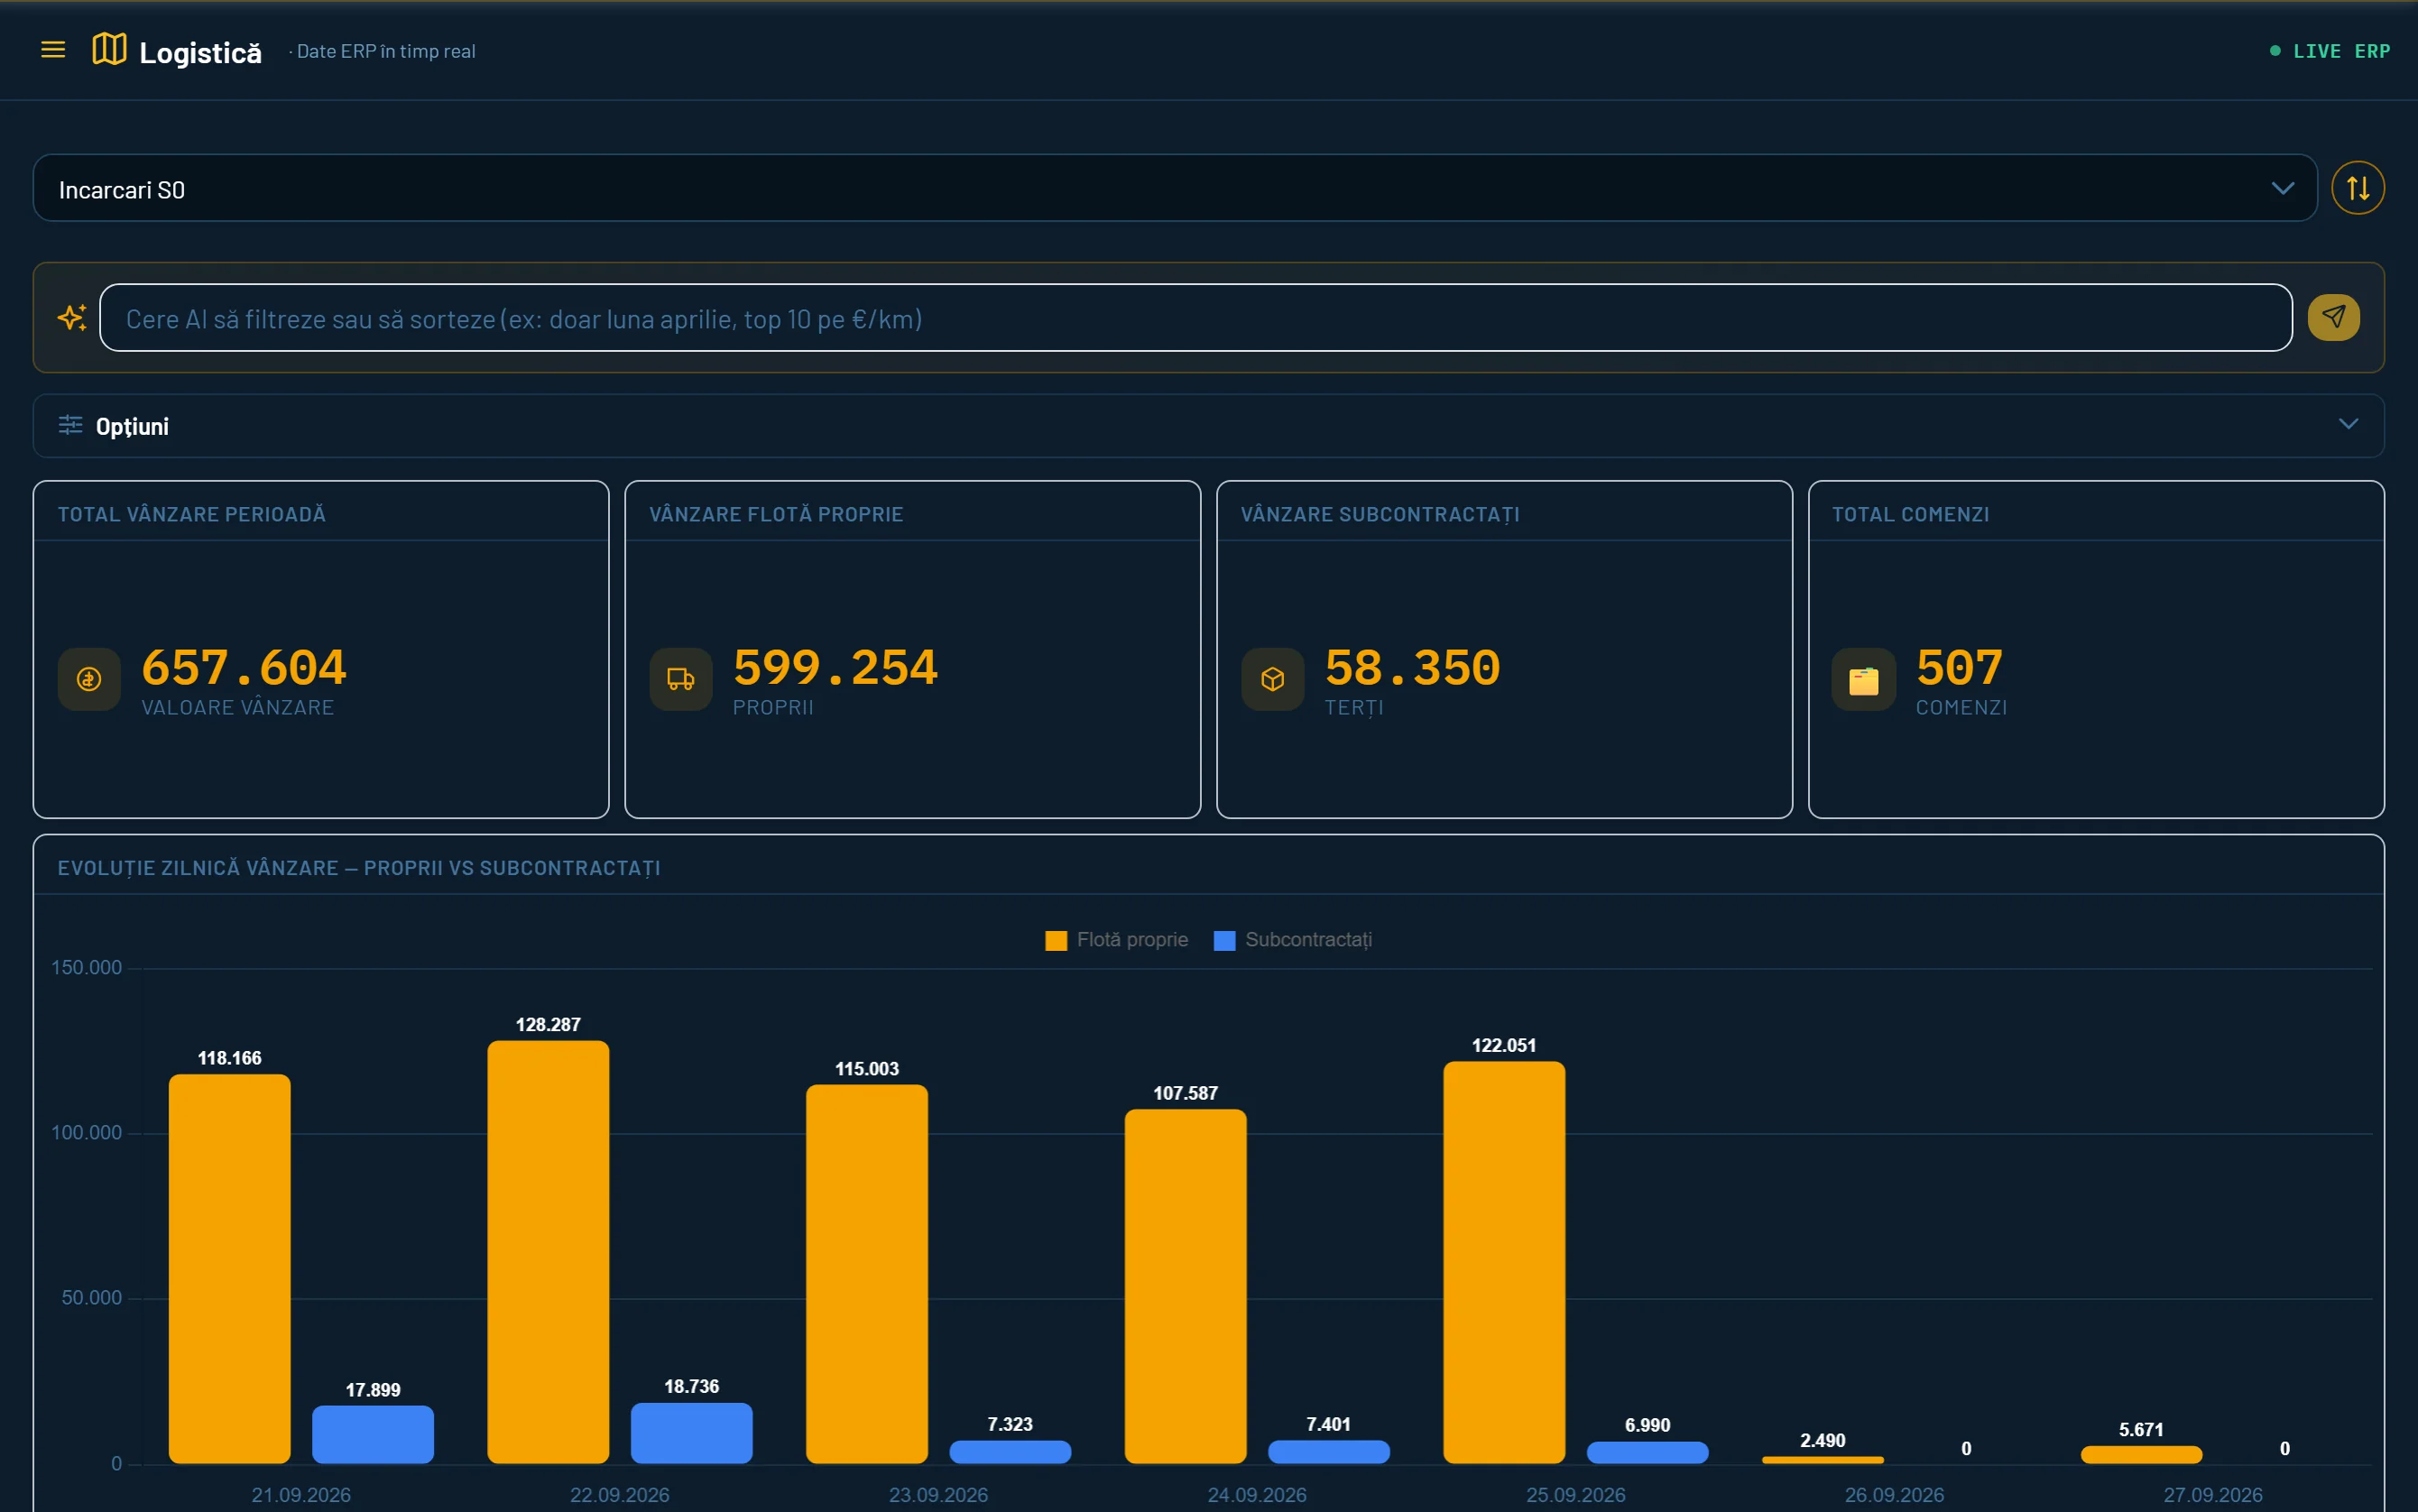This screenshot has width=2418, height=1512.
Task: Click the 58.350 subcontractors value
Action: [1412, 667]
